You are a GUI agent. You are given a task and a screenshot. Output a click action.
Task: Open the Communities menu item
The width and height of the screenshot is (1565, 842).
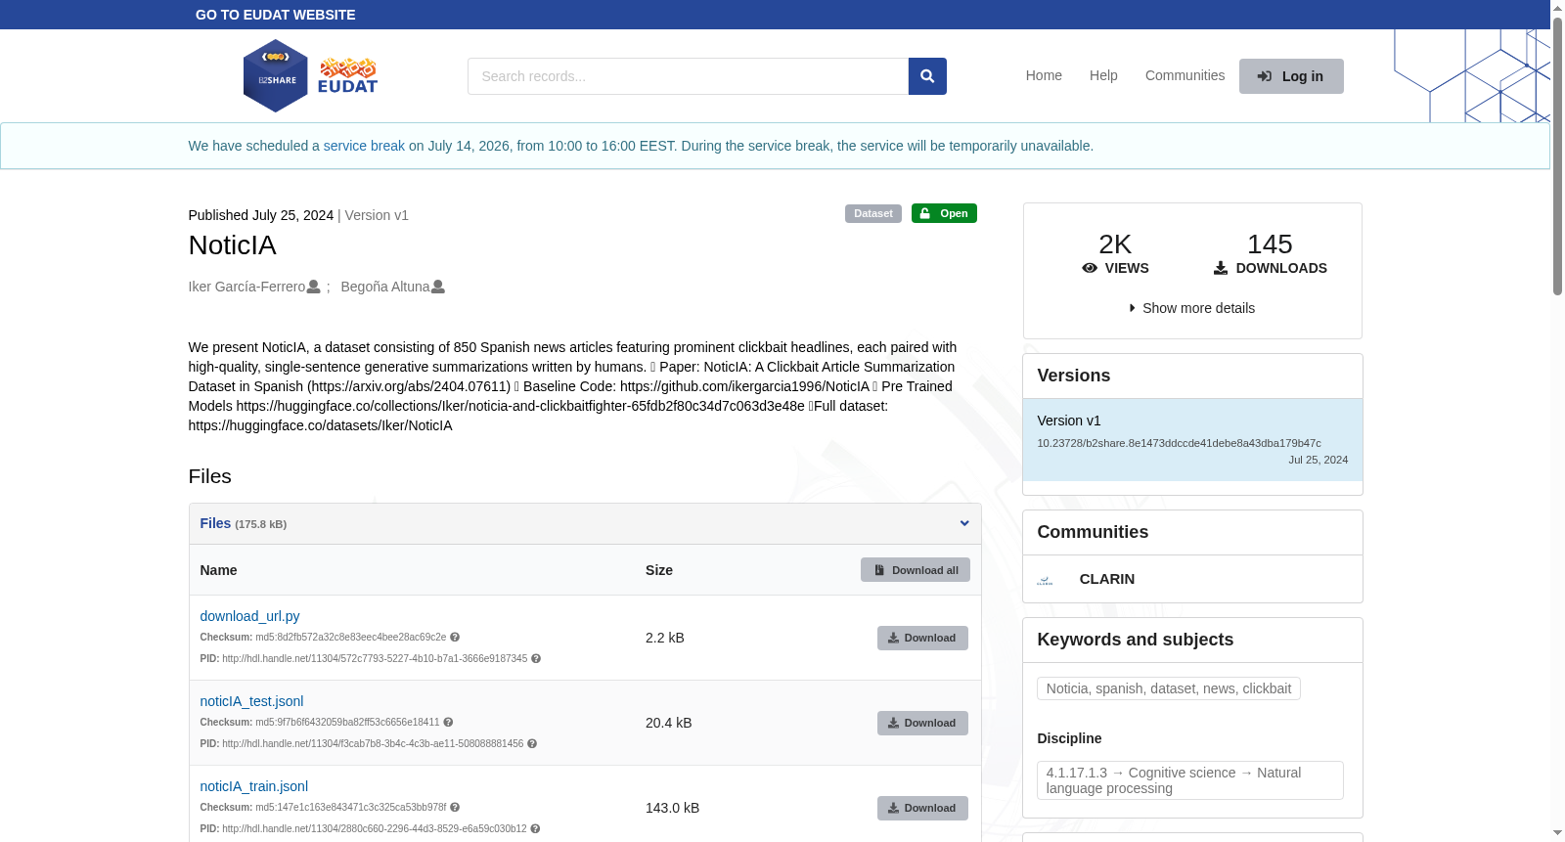coord(1185,75)
